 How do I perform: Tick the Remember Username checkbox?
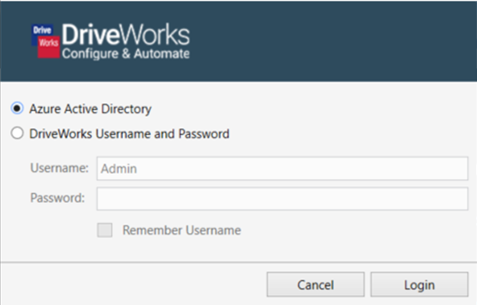pos(105,230)
